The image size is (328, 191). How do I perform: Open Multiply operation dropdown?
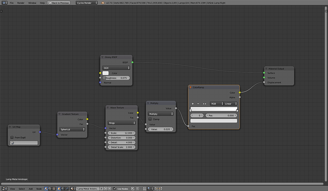tap(161, 114)
